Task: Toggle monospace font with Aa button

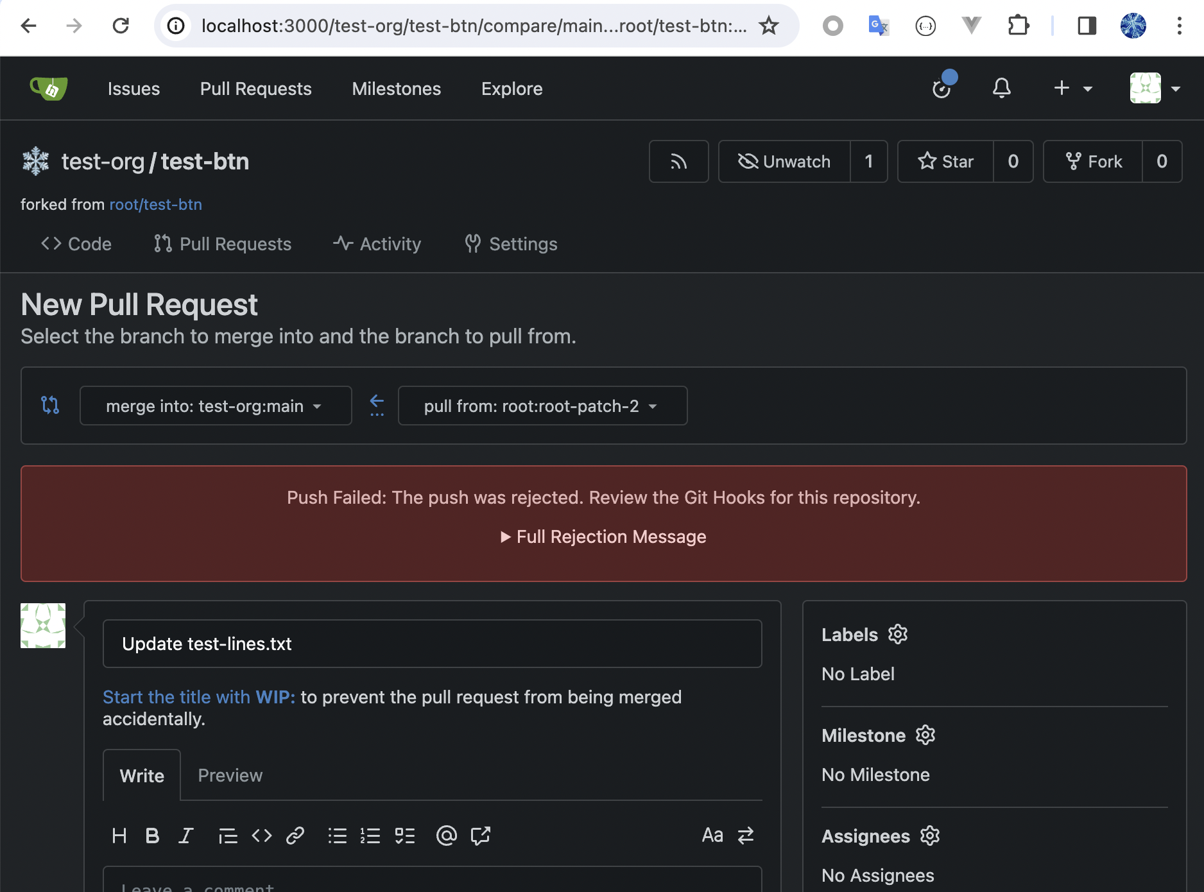Action: tap(712, 836)
